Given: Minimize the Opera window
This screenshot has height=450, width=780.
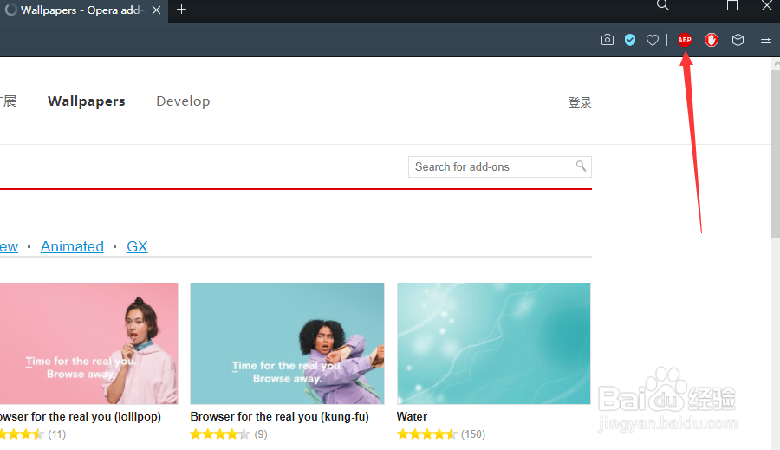Looking at the screenshot, I should click(698, 9).
